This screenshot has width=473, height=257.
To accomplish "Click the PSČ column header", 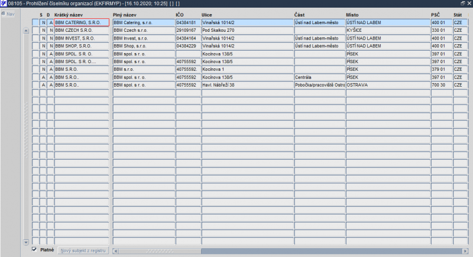I will point(435,15).
